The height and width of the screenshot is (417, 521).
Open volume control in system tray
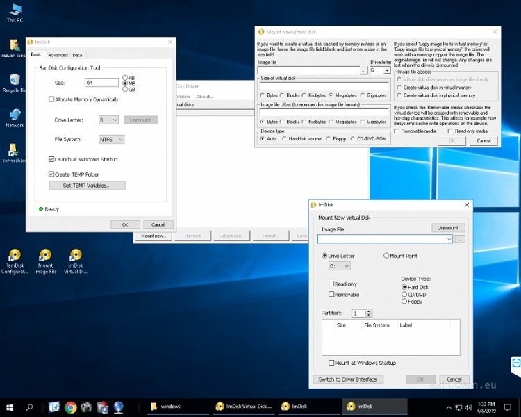469,407
